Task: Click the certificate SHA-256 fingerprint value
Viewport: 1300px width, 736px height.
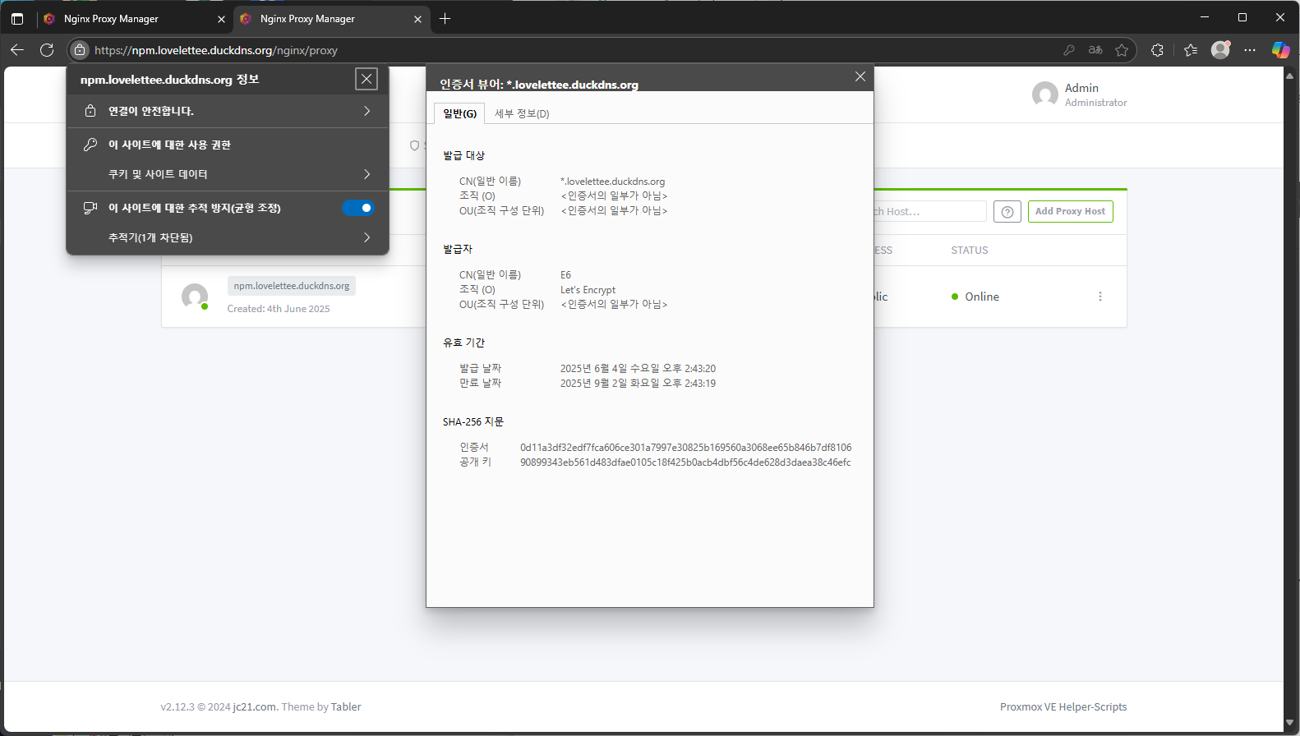Action: (x=685, y=448)
